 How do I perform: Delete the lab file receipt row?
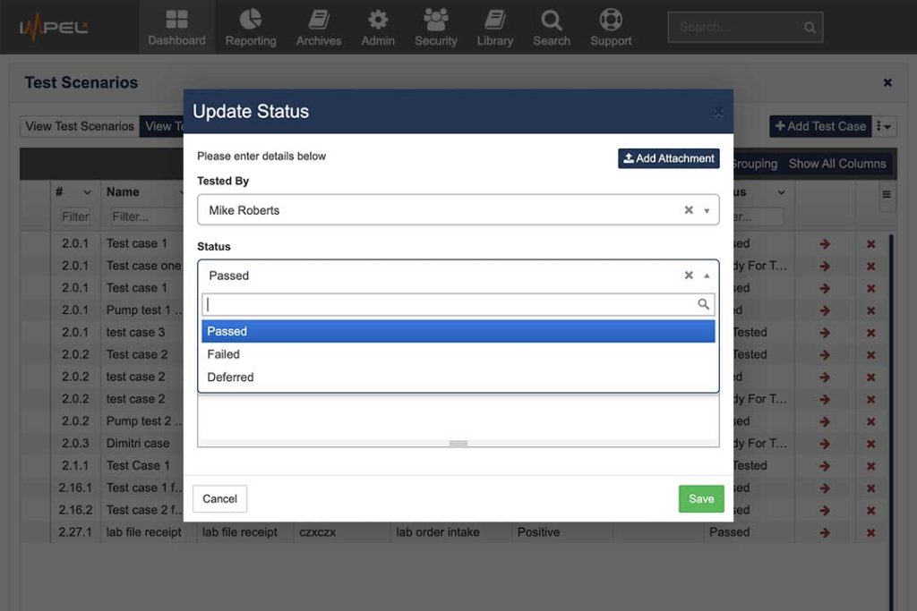[x=871, y=531]
